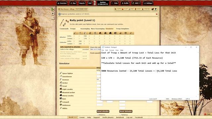Click the iron resource counter 950
The width and height of the screenshot is (212, 119).
click(131, 9)
